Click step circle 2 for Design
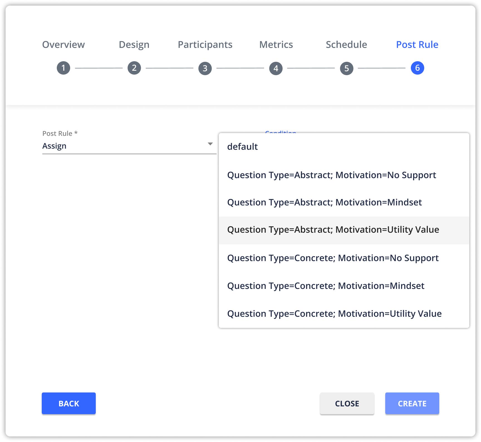The width and height of the screenshot is (481, 442). pos(134,68)
